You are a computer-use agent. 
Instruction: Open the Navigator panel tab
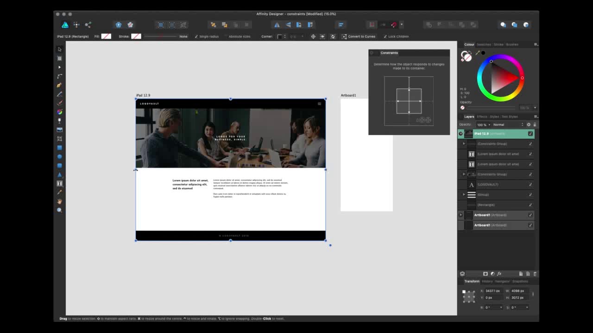tap(502, 281)
